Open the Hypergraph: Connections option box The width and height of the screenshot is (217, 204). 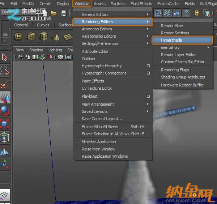(x=148, y=73)
